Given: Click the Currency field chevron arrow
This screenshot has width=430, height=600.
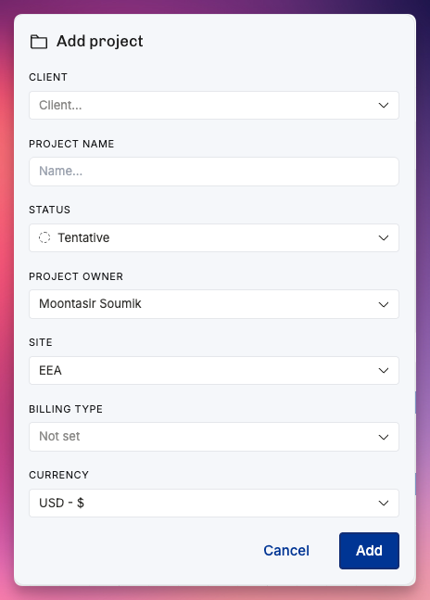Looking at the screenshot, I should pyautogui.click(x=384, y=504).
